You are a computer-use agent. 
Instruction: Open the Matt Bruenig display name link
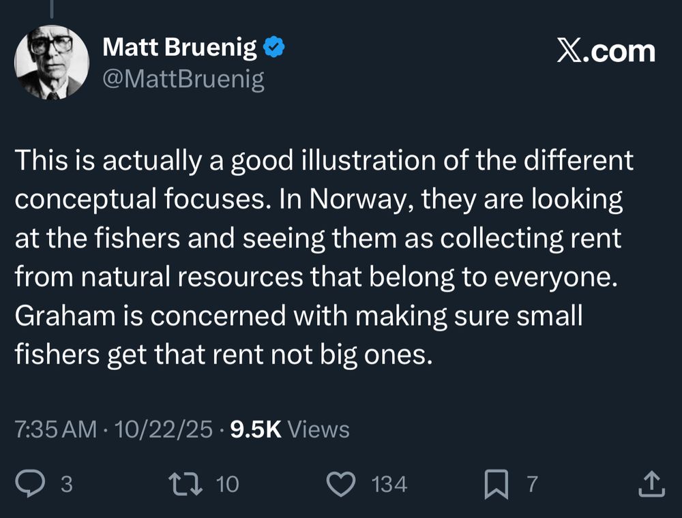point(180,48)
